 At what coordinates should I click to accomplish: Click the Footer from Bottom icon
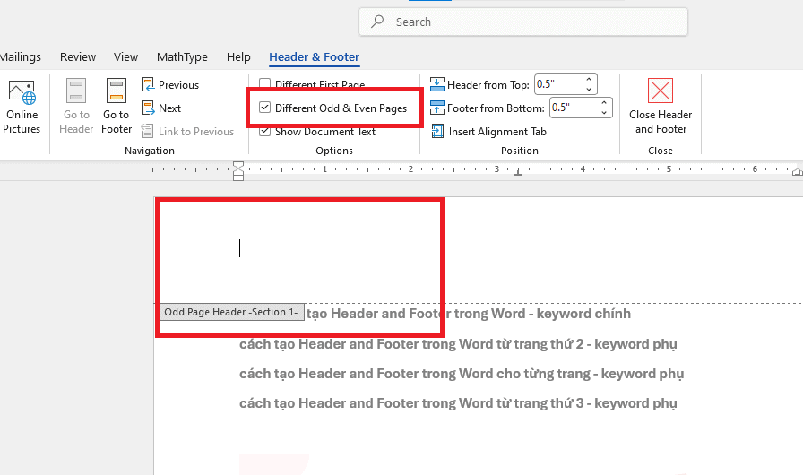coord(436,108)
